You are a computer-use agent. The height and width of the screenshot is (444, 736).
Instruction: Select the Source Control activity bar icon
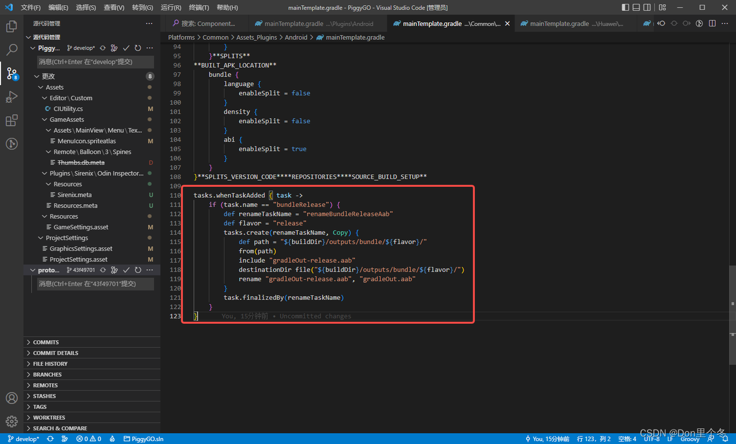11,73
